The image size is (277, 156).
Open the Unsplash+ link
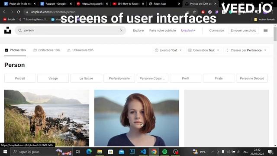pos(188,30)
